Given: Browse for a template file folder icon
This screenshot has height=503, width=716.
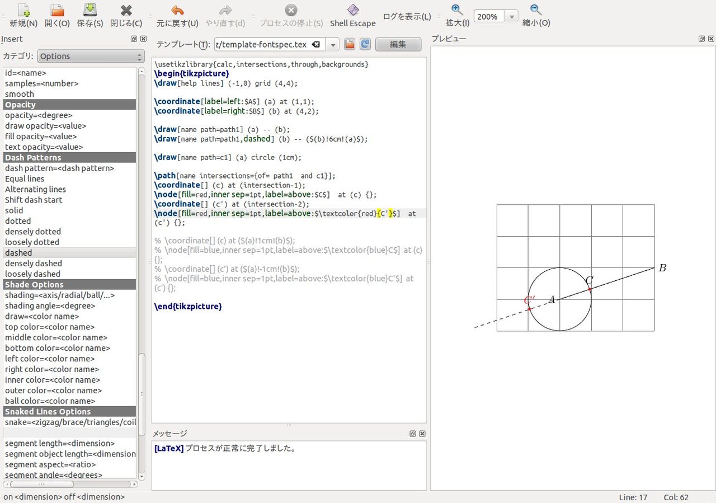Looking at the screenshot, I should click(x=350, y=44).
